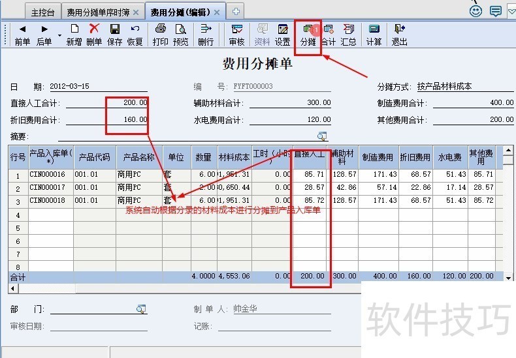Close the 费用分摊(编辑) tab
Viewport: 516px width, 358px height.
point(217,12)
